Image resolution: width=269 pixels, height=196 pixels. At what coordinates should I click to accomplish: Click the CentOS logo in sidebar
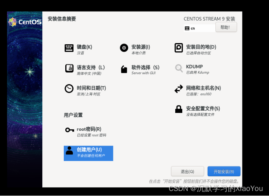coord(25,22)
